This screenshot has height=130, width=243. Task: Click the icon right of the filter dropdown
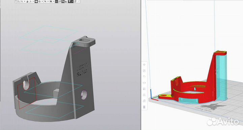click(75, 2)
